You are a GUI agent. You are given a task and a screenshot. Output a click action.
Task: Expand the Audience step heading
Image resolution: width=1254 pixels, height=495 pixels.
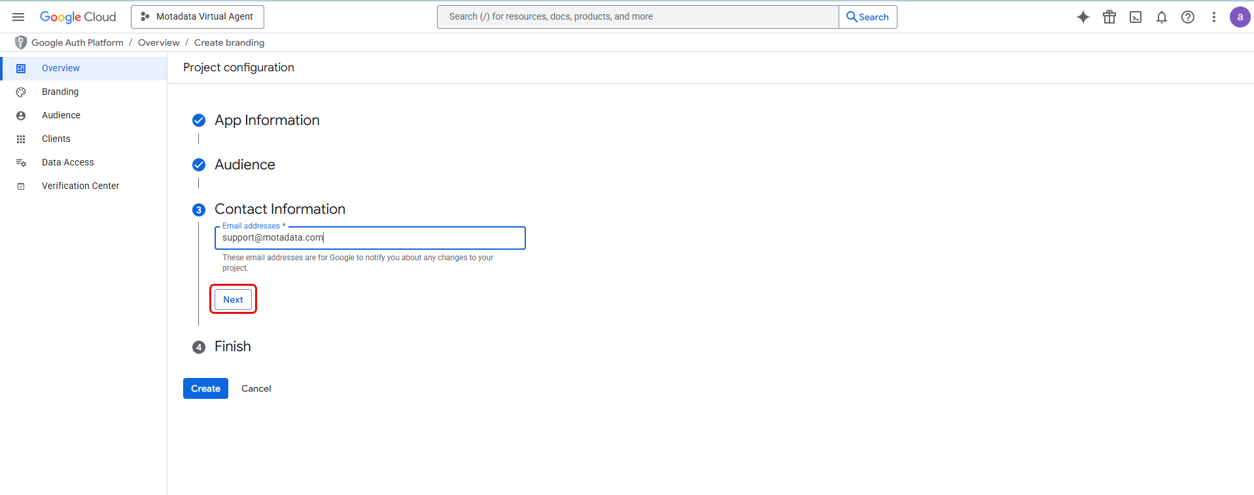245,165
